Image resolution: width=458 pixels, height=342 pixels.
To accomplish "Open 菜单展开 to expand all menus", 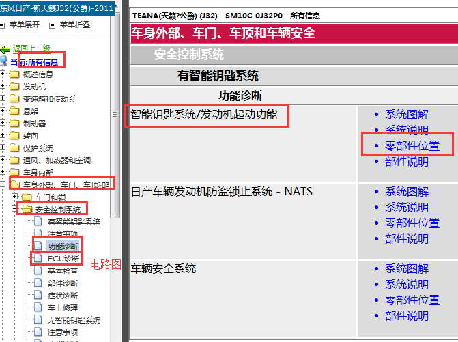I will point(25,25).
